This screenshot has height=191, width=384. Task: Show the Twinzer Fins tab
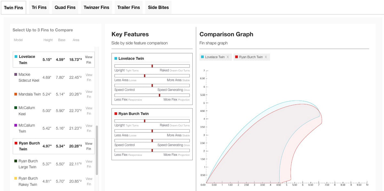[96, 7]
